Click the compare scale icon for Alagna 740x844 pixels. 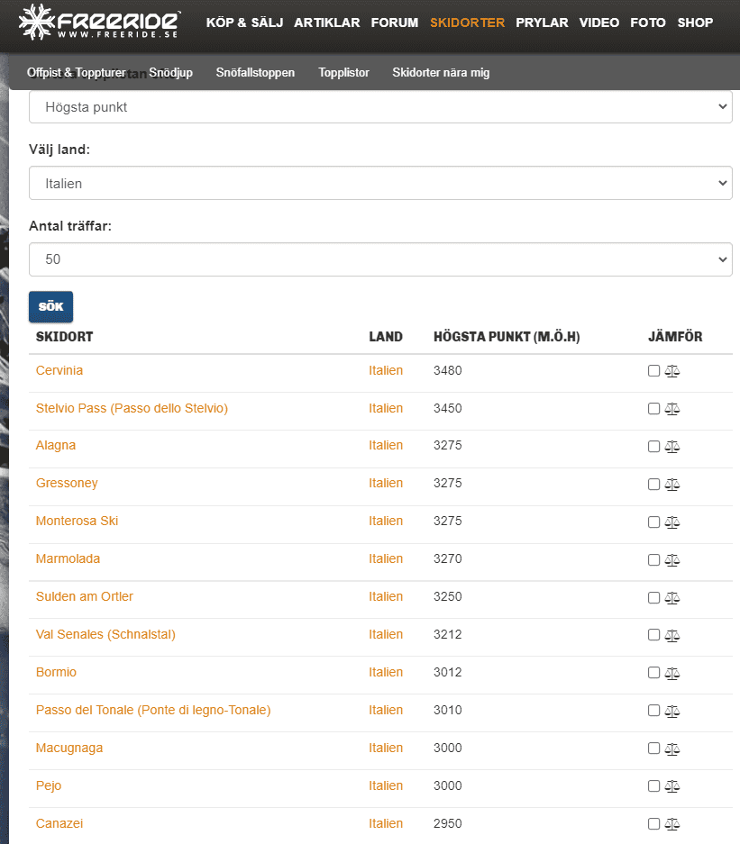coord(671,447)
